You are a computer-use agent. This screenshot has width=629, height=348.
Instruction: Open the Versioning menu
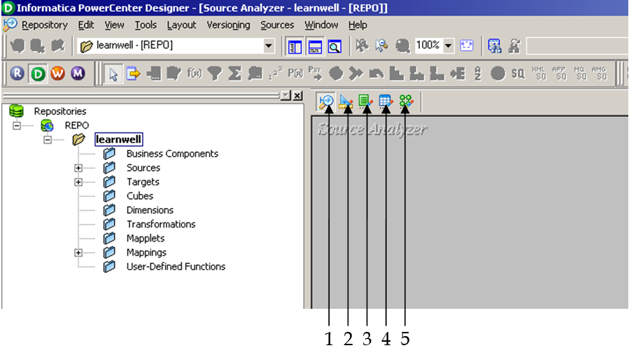pos(228,25)
